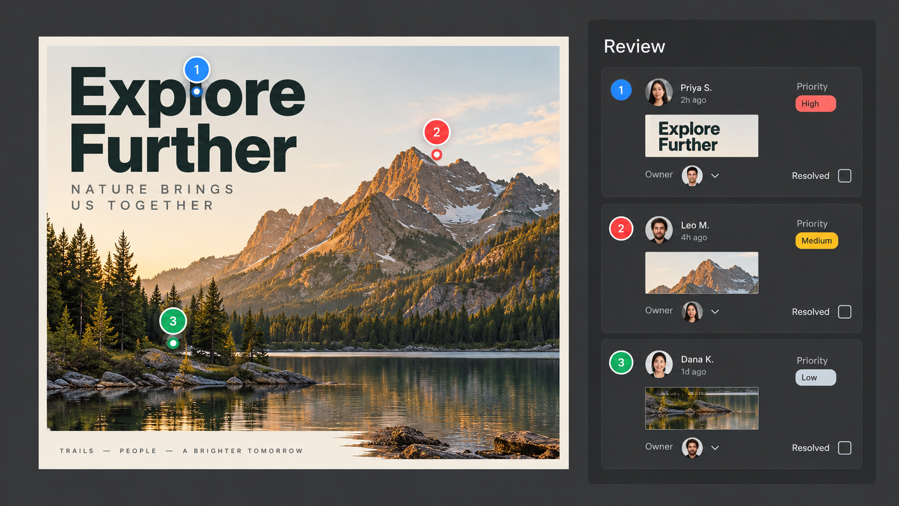Click the "NATURE BRINGS US TOGETHER" subtitle

153,197
